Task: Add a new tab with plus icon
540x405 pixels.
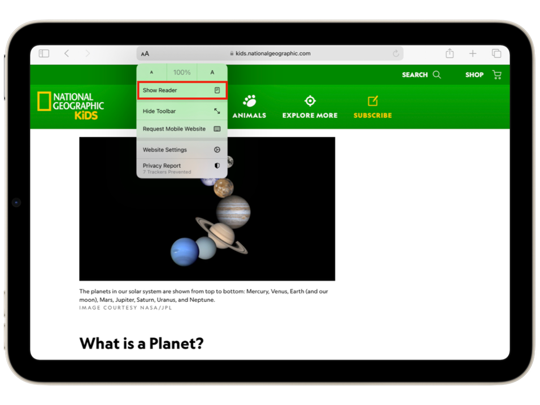Action: 473,54
